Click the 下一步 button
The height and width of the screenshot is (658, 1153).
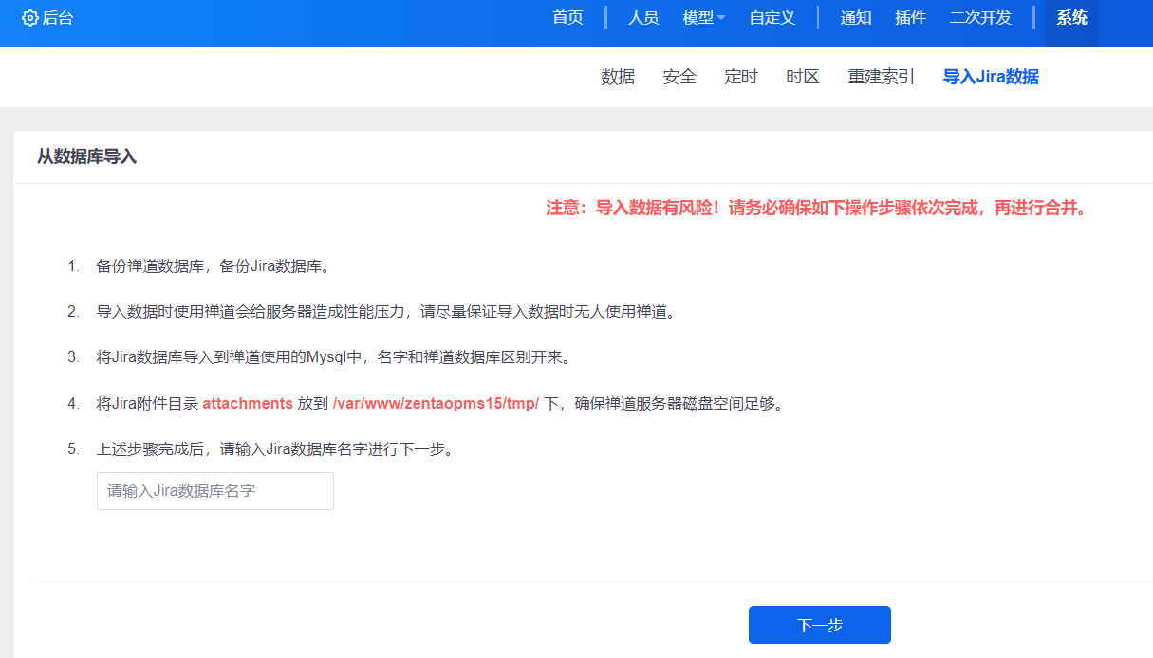tap(820, 625)
